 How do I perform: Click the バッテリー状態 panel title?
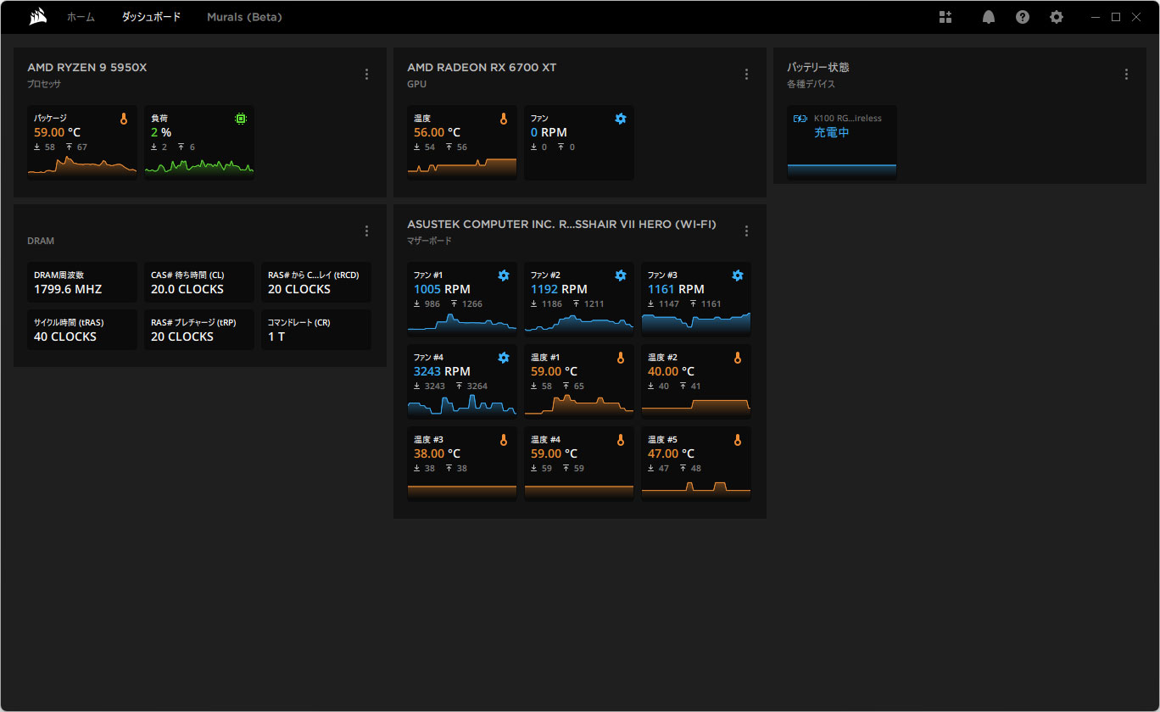[818, 68]
